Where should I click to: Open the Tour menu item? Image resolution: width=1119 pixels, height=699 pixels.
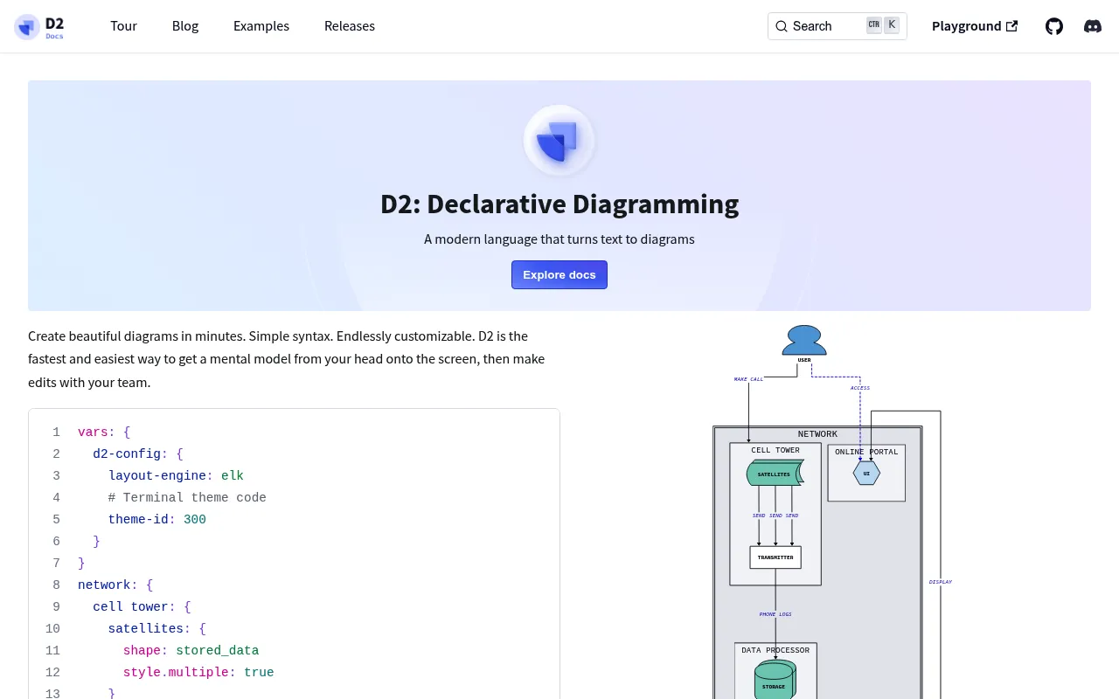point(123,26)
